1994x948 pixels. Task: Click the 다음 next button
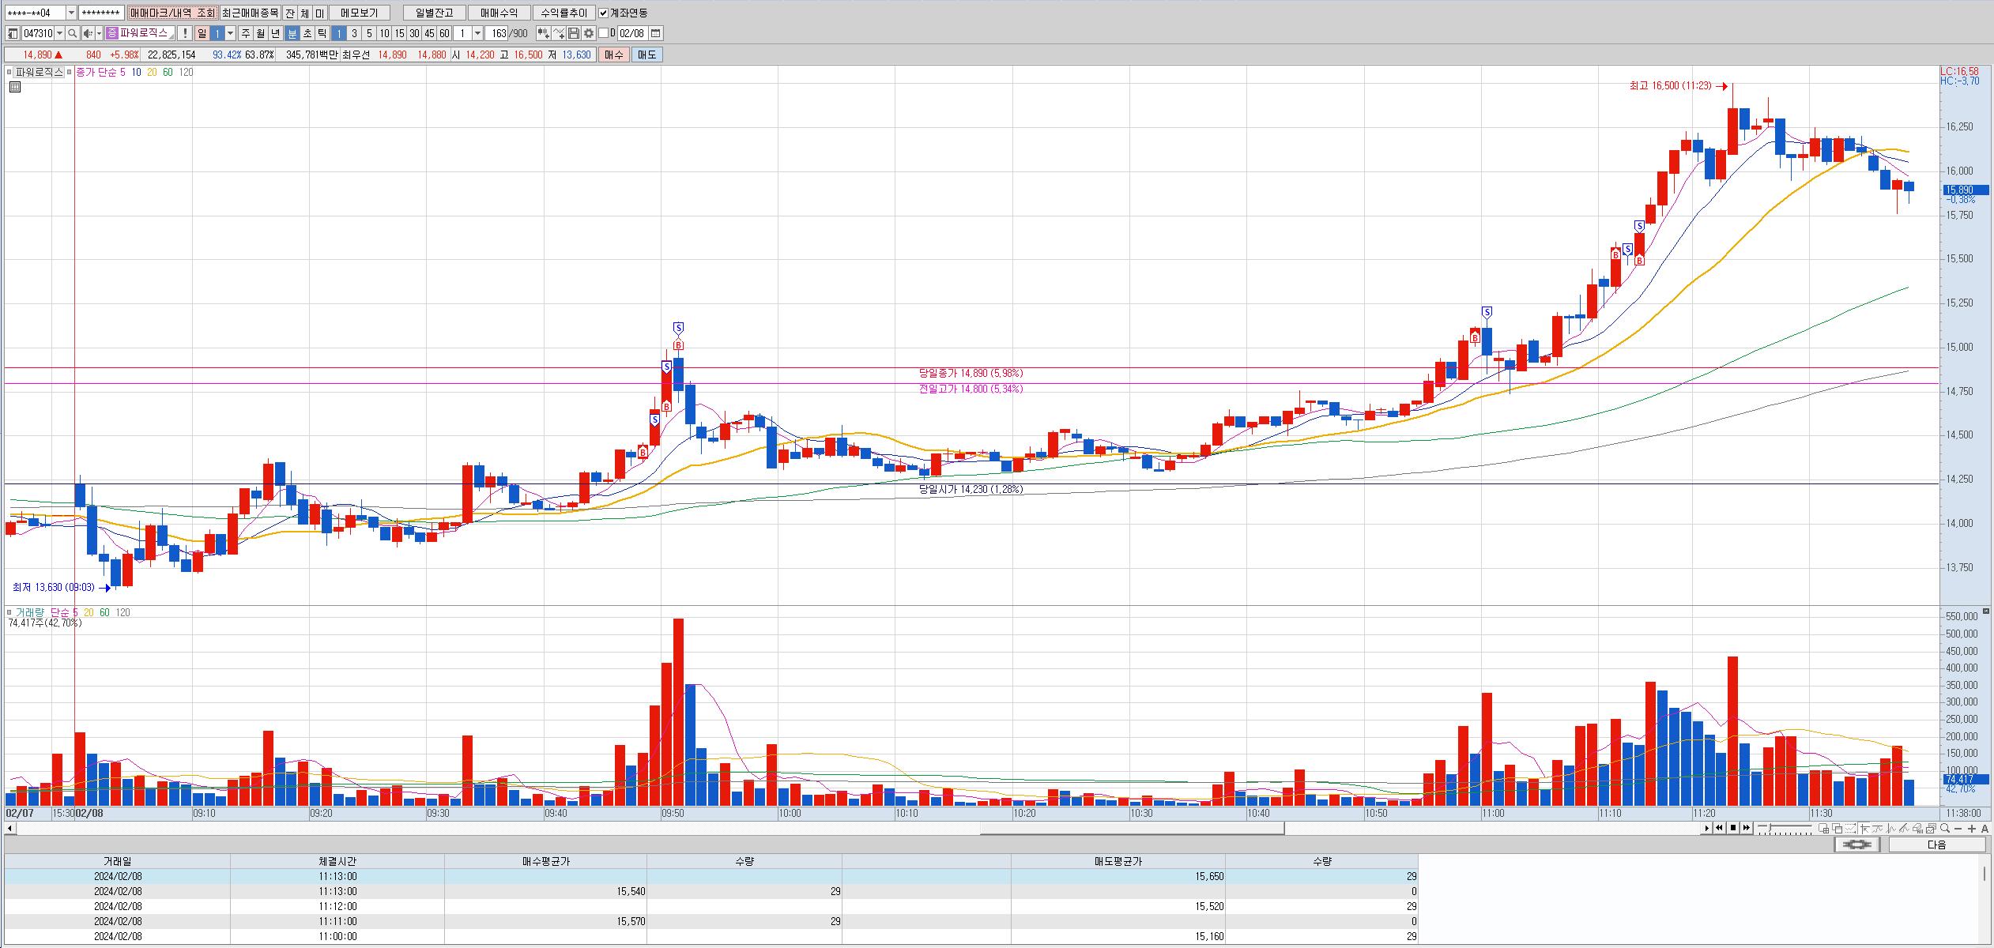[x=1936, y=845]
